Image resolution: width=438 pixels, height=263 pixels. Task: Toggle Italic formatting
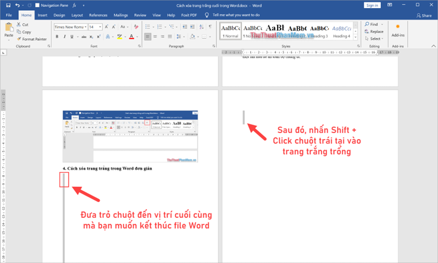64,37
